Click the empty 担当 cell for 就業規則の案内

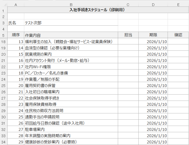click(128, 54)
